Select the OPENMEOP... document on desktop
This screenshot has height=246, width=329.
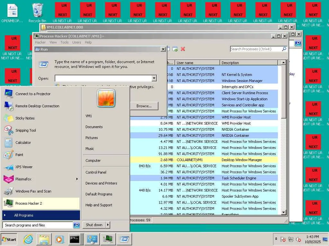[12, 13]
